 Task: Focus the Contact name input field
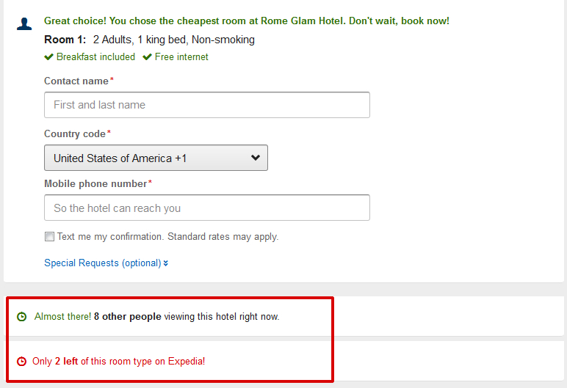pos(207,105)
